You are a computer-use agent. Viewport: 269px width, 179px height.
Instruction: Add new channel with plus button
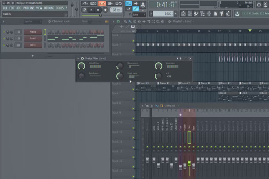point(33,55)
